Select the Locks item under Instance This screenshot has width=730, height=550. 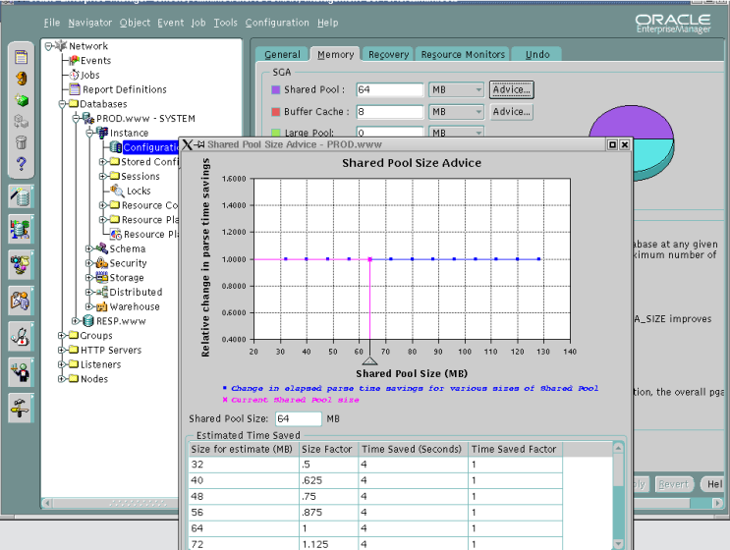(x=138, y=191)
